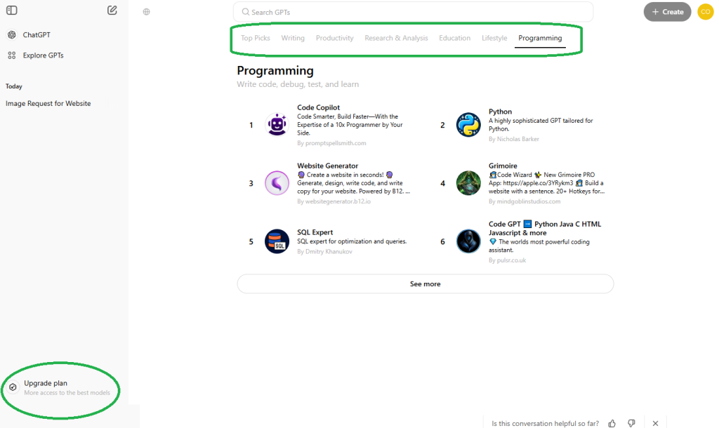Click the Code GPT hooded figure icon
719x428 pixels.
[468, 241]
